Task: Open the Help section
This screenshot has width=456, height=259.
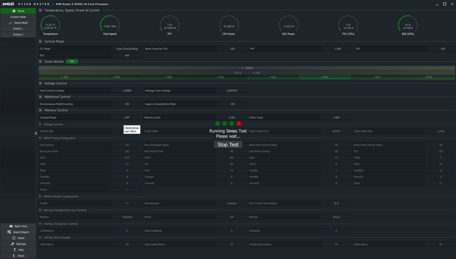Action: tap(18, 250)
